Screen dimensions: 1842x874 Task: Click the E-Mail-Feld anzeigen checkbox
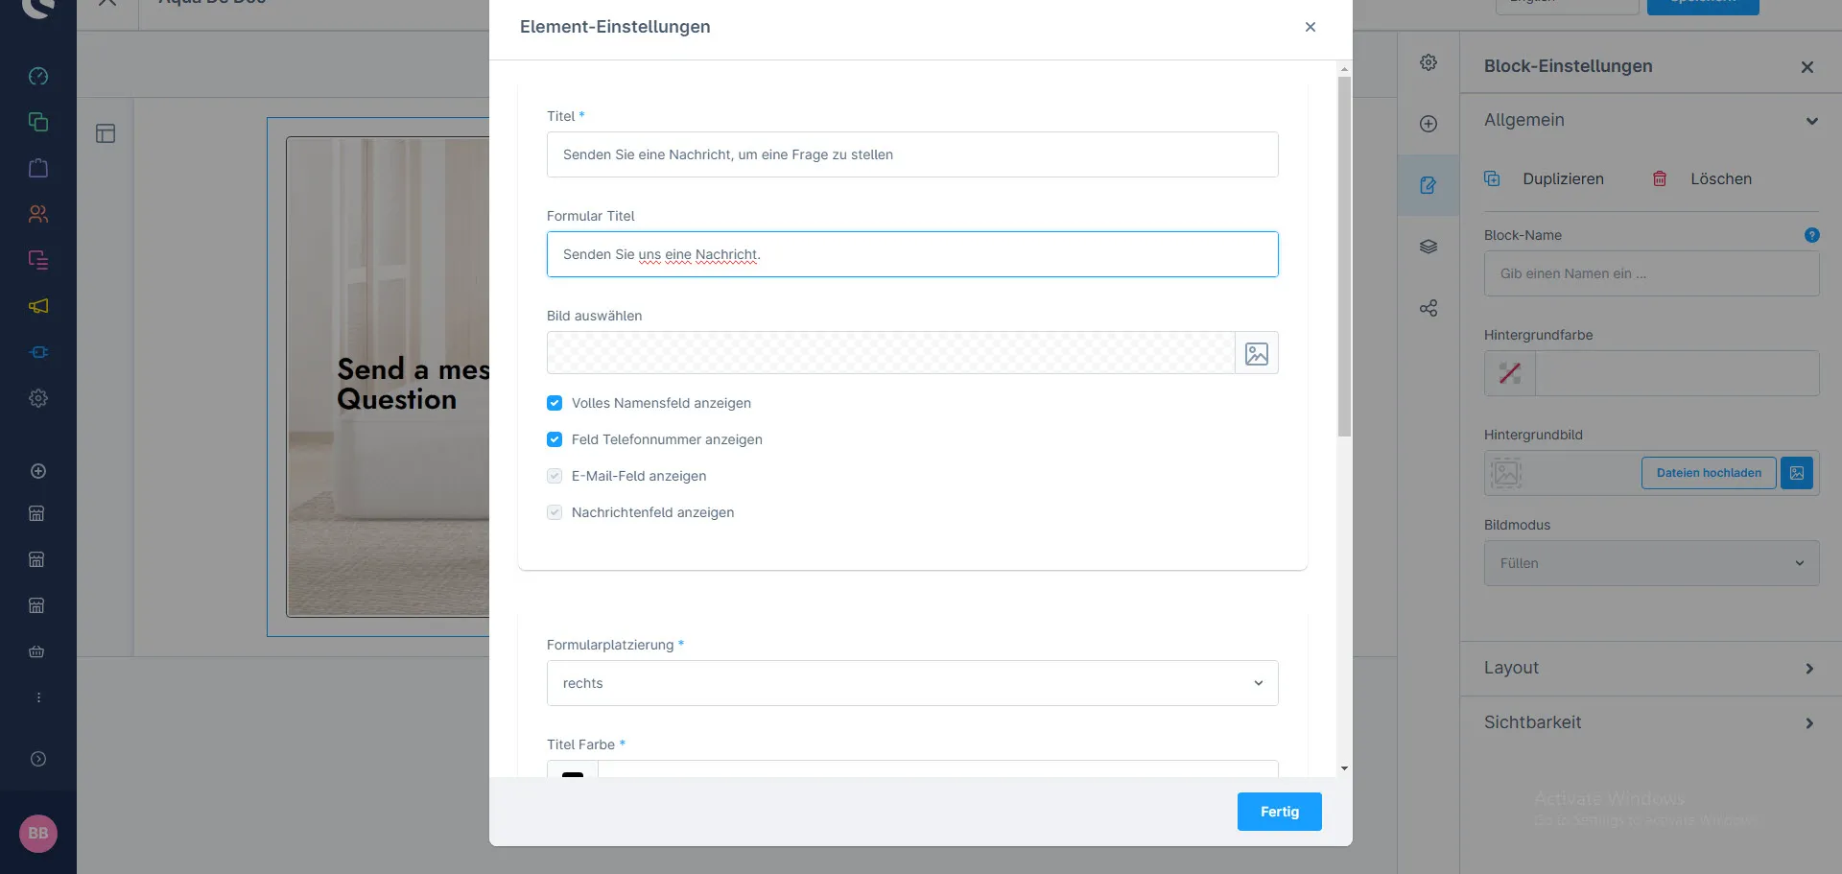click(x=555, y=476)
